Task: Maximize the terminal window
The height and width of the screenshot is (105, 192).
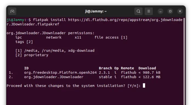Action: 170,11
